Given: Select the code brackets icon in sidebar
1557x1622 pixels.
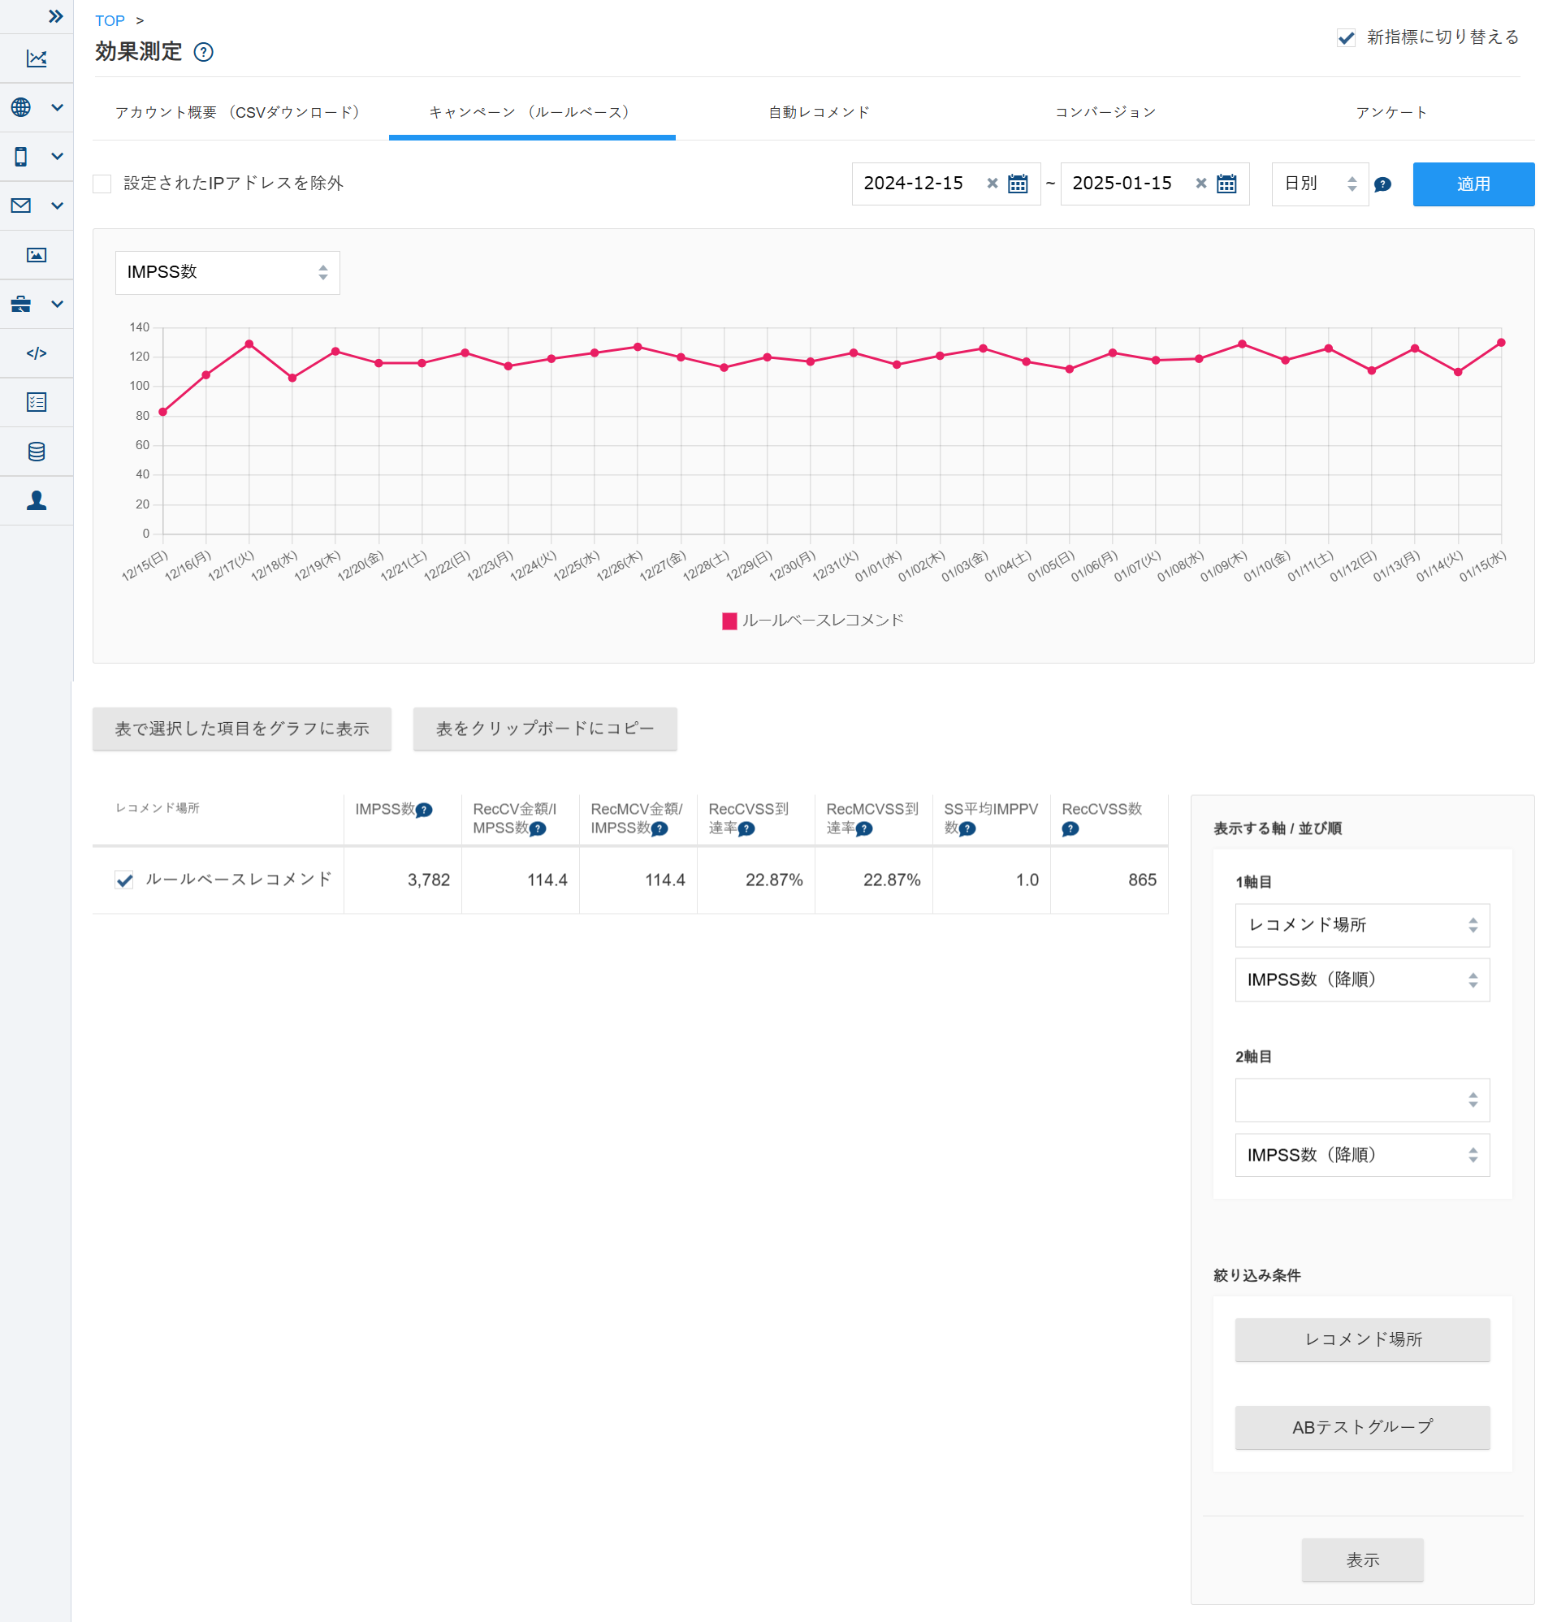Looking at the screenshot, I should [x=37, y=353].
